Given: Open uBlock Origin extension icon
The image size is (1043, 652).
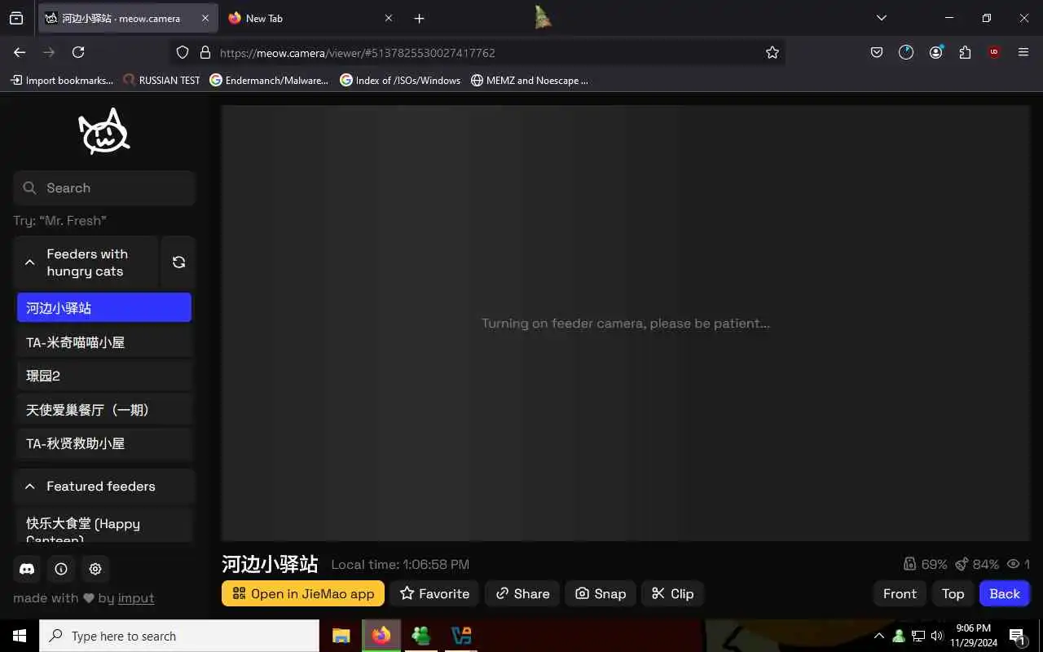Looking at the screenshot, I should 994,52.
